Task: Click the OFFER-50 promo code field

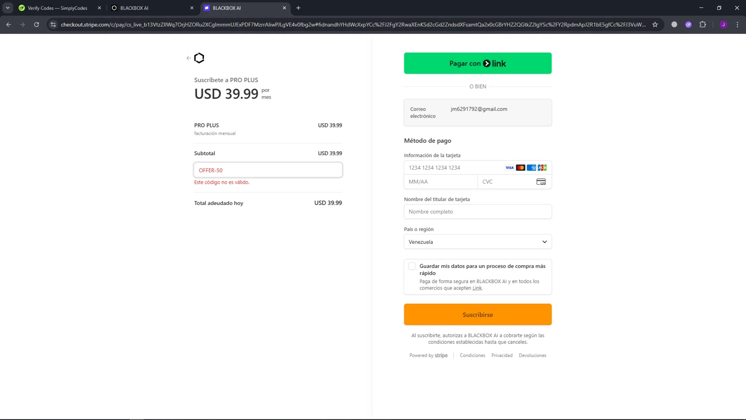Action: tap(268, 170)
